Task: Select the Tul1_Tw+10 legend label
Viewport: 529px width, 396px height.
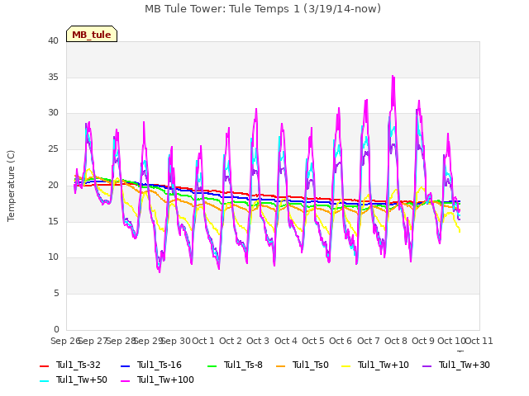Action: coord(384,365)
